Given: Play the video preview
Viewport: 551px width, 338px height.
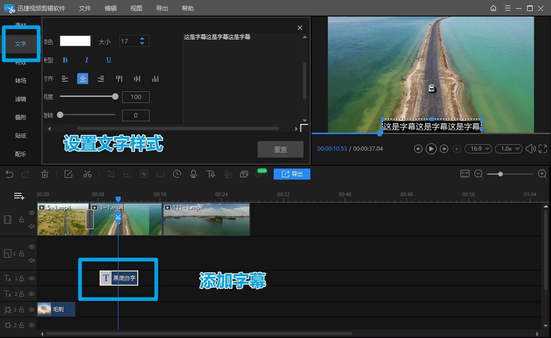Looking at the screenshot, I should [431, 149].
